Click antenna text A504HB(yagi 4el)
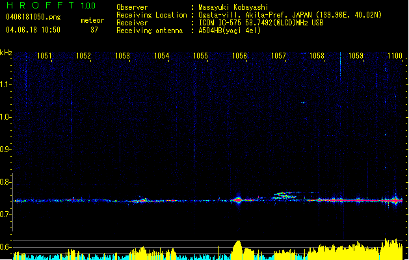The width and height of the screenshot is (409, 260). (230, 31)
